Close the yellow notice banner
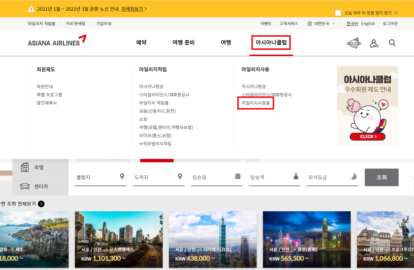This screenshot has width=414, height=270. (396, 13)
